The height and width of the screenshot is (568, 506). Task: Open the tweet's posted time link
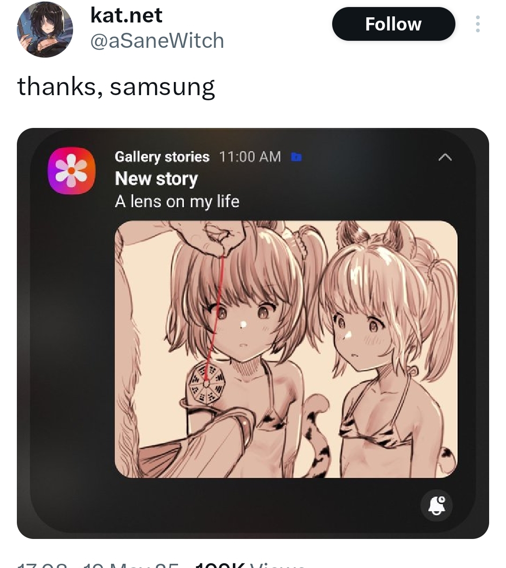(41, 565)
